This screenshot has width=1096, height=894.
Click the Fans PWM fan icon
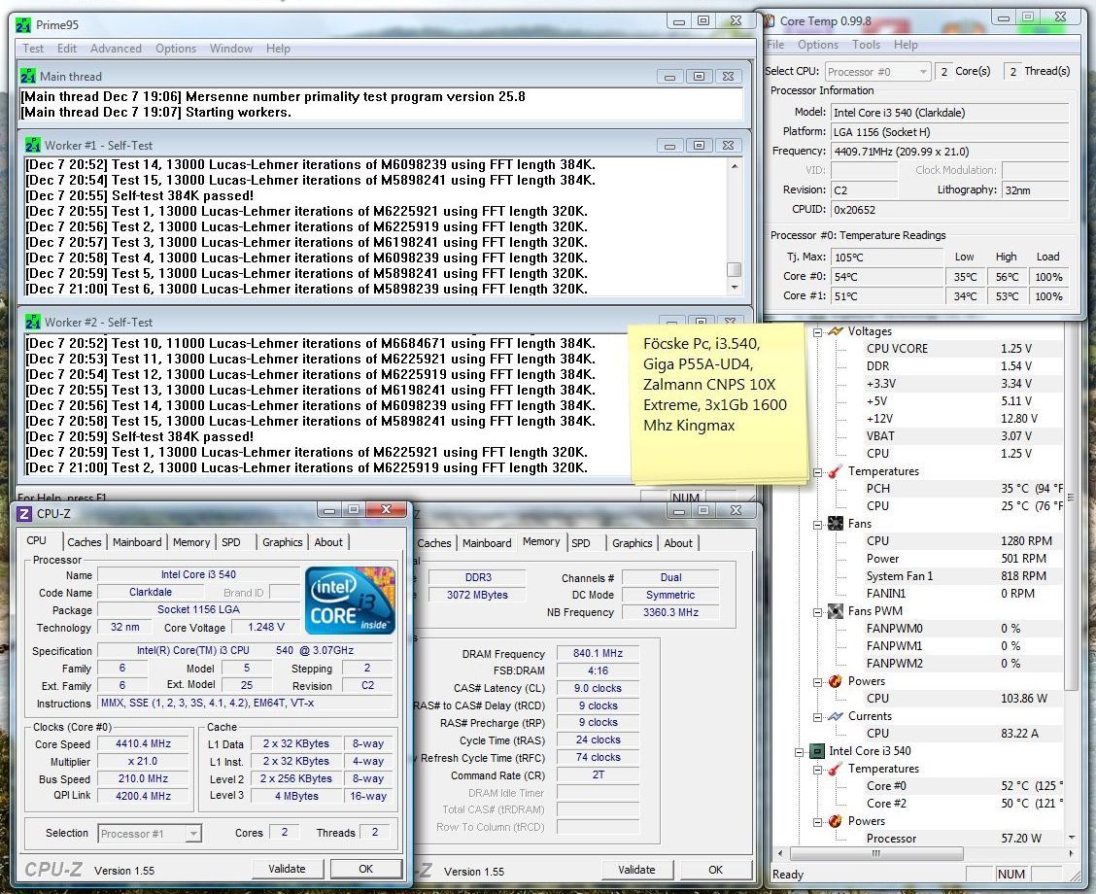(836, 611)
